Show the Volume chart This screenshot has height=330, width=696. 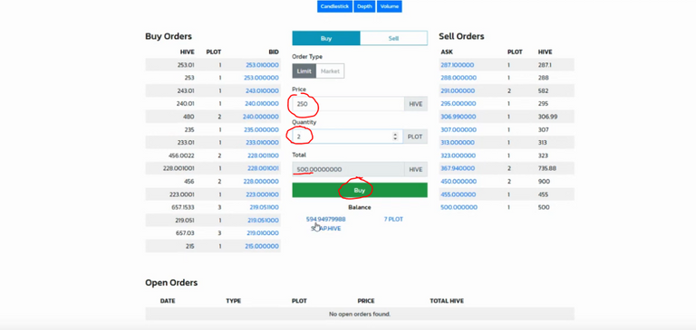(390, 6)
